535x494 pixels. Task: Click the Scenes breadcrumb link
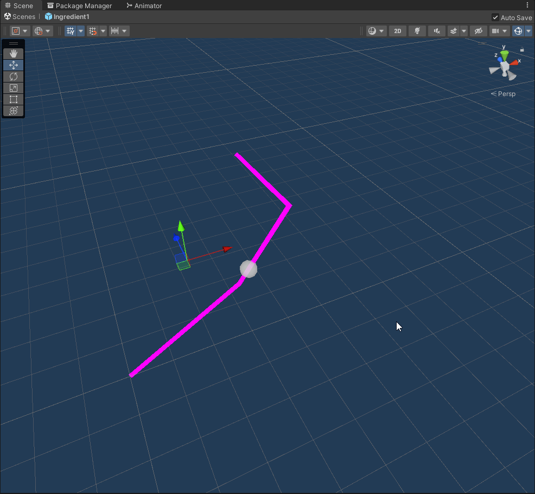click(20, 17)
